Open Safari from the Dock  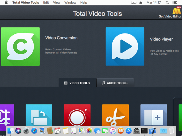(34, 131)
